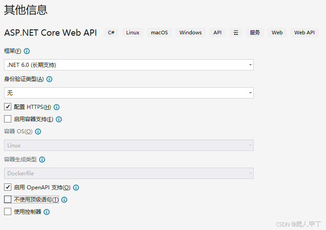Click info icon beside 启用容器支持(E)
Image resolution: width=326 pixels, height=230 pixels.
pos(59,119)
